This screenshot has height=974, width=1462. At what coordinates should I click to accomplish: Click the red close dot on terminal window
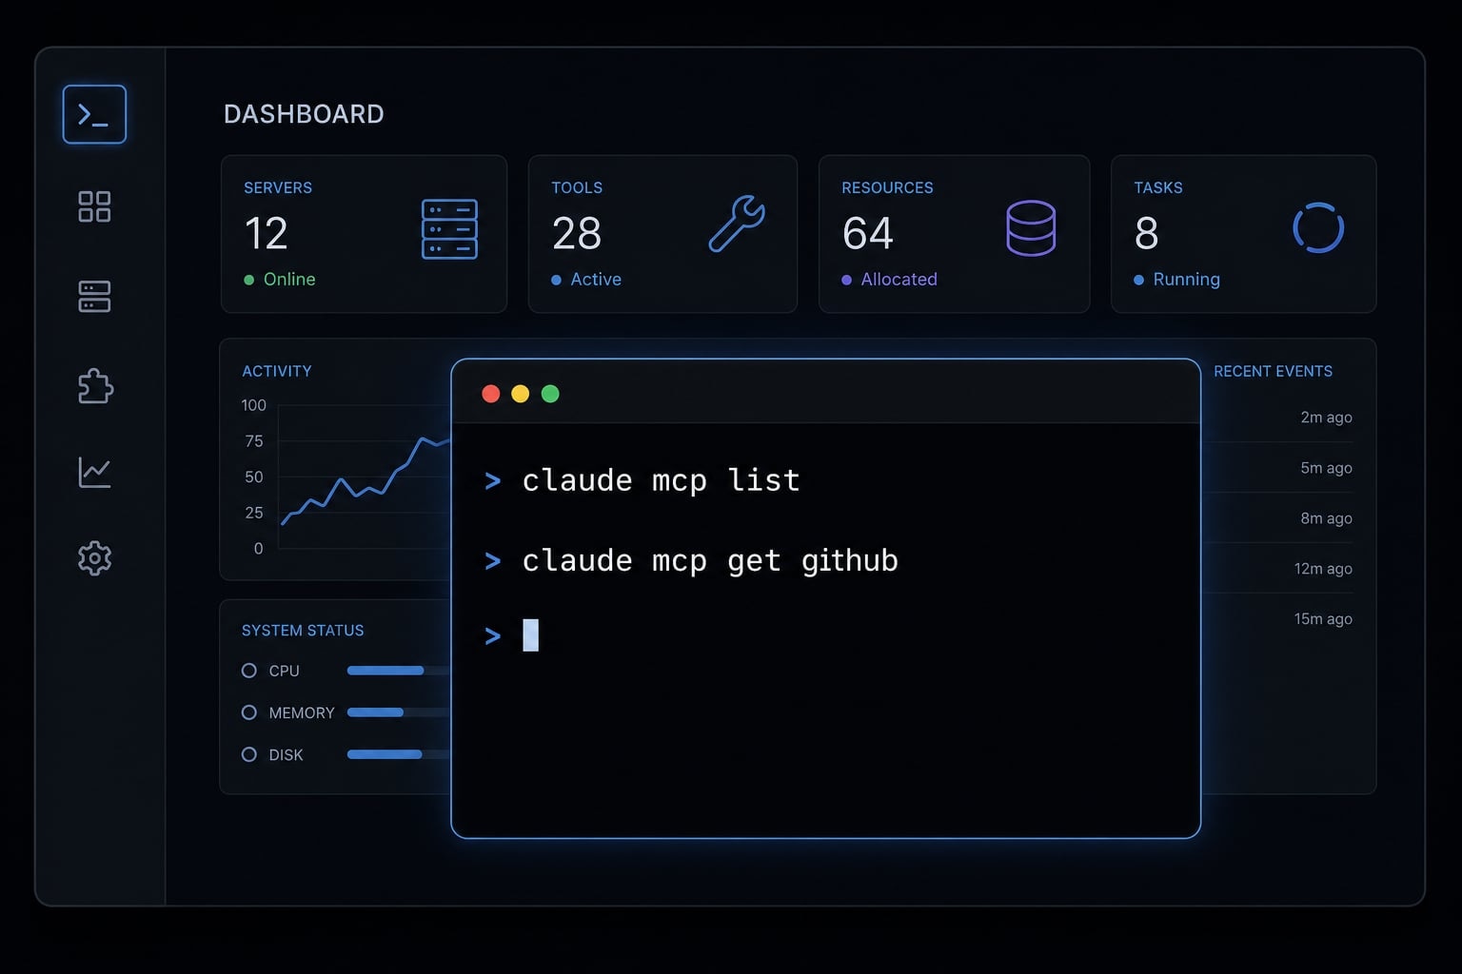click(x=491, y=394)
